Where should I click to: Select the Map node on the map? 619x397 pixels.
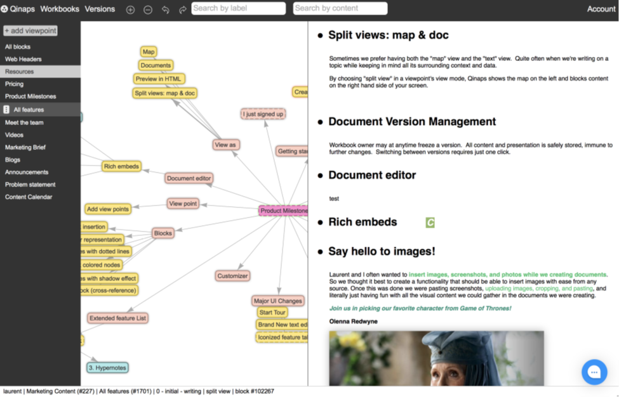click(149, 51)
